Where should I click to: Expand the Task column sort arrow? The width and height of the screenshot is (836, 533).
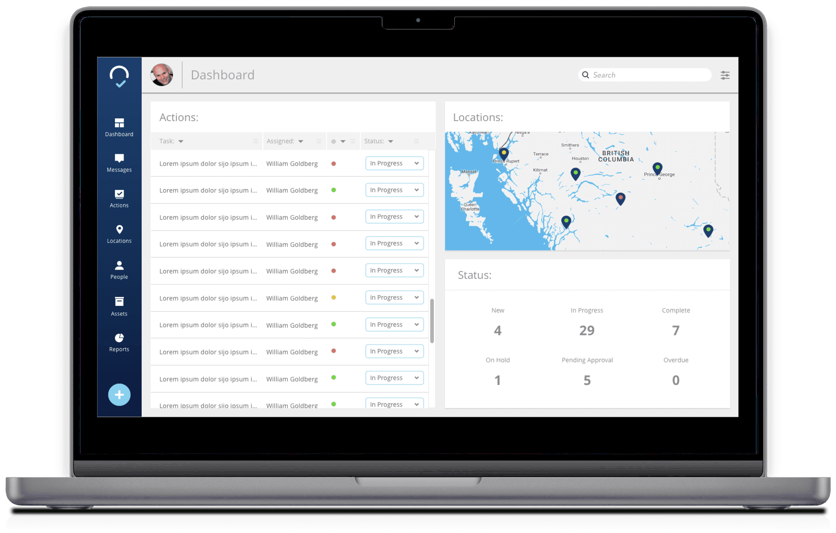(x=181, y=141)
